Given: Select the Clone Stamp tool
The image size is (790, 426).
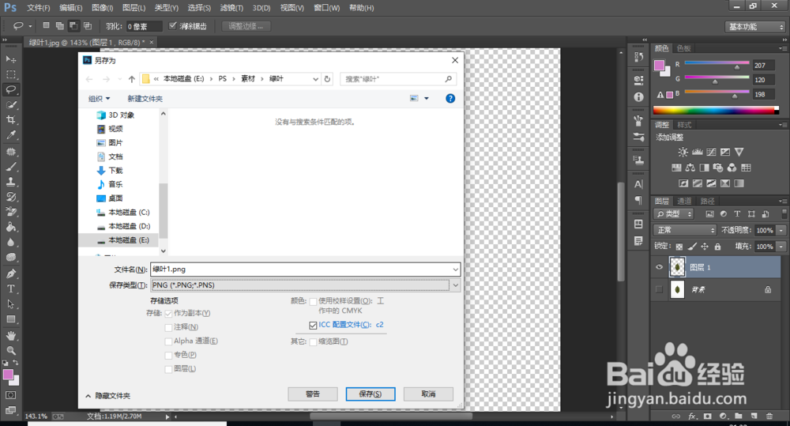Looking at the screenshot, I should pos(10,182).
